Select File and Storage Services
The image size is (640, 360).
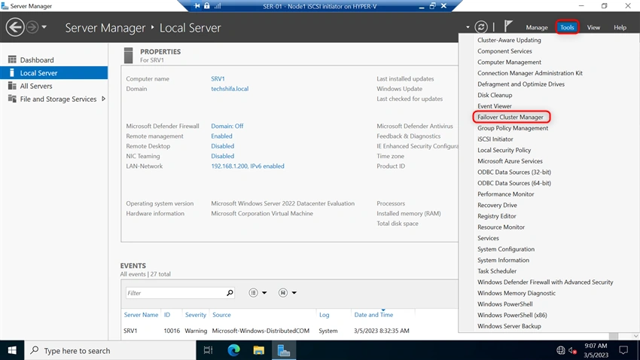click(x=58, y=99)
